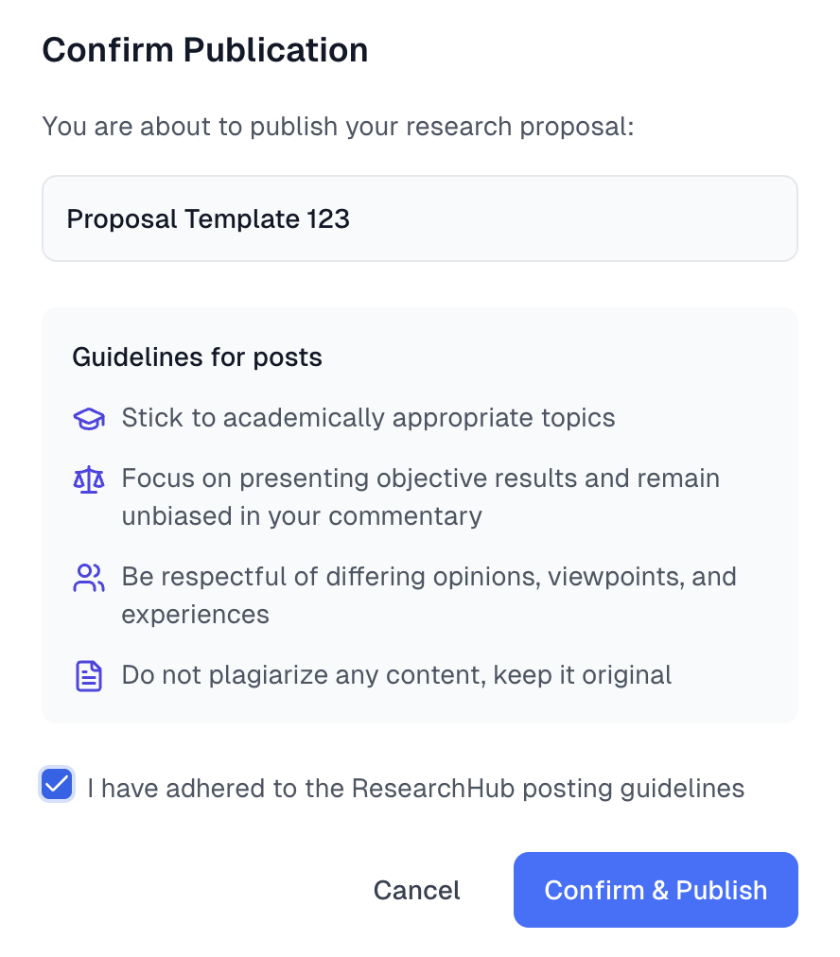Click the "You are about to publish" text

[x=338, y=126]
